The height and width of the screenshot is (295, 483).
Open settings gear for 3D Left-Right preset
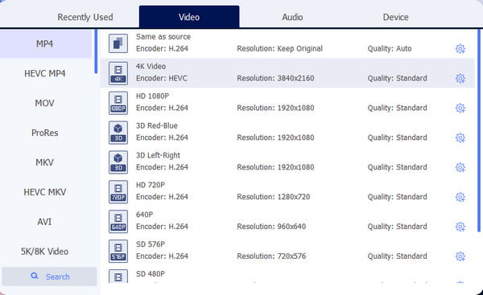pos(460,167)
